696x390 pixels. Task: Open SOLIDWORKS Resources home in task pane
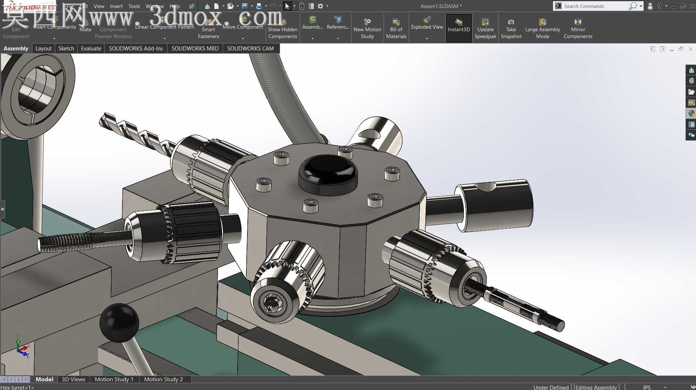(x=691, y=70)
